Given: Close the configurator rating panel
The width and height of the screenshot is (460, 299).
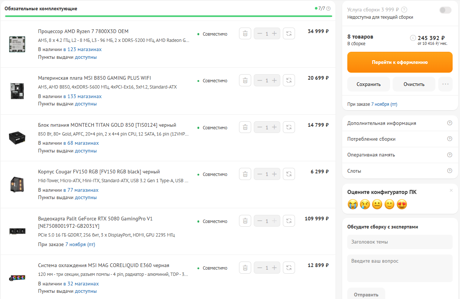Looking at the screenshot, I should [x=451, y=190].
